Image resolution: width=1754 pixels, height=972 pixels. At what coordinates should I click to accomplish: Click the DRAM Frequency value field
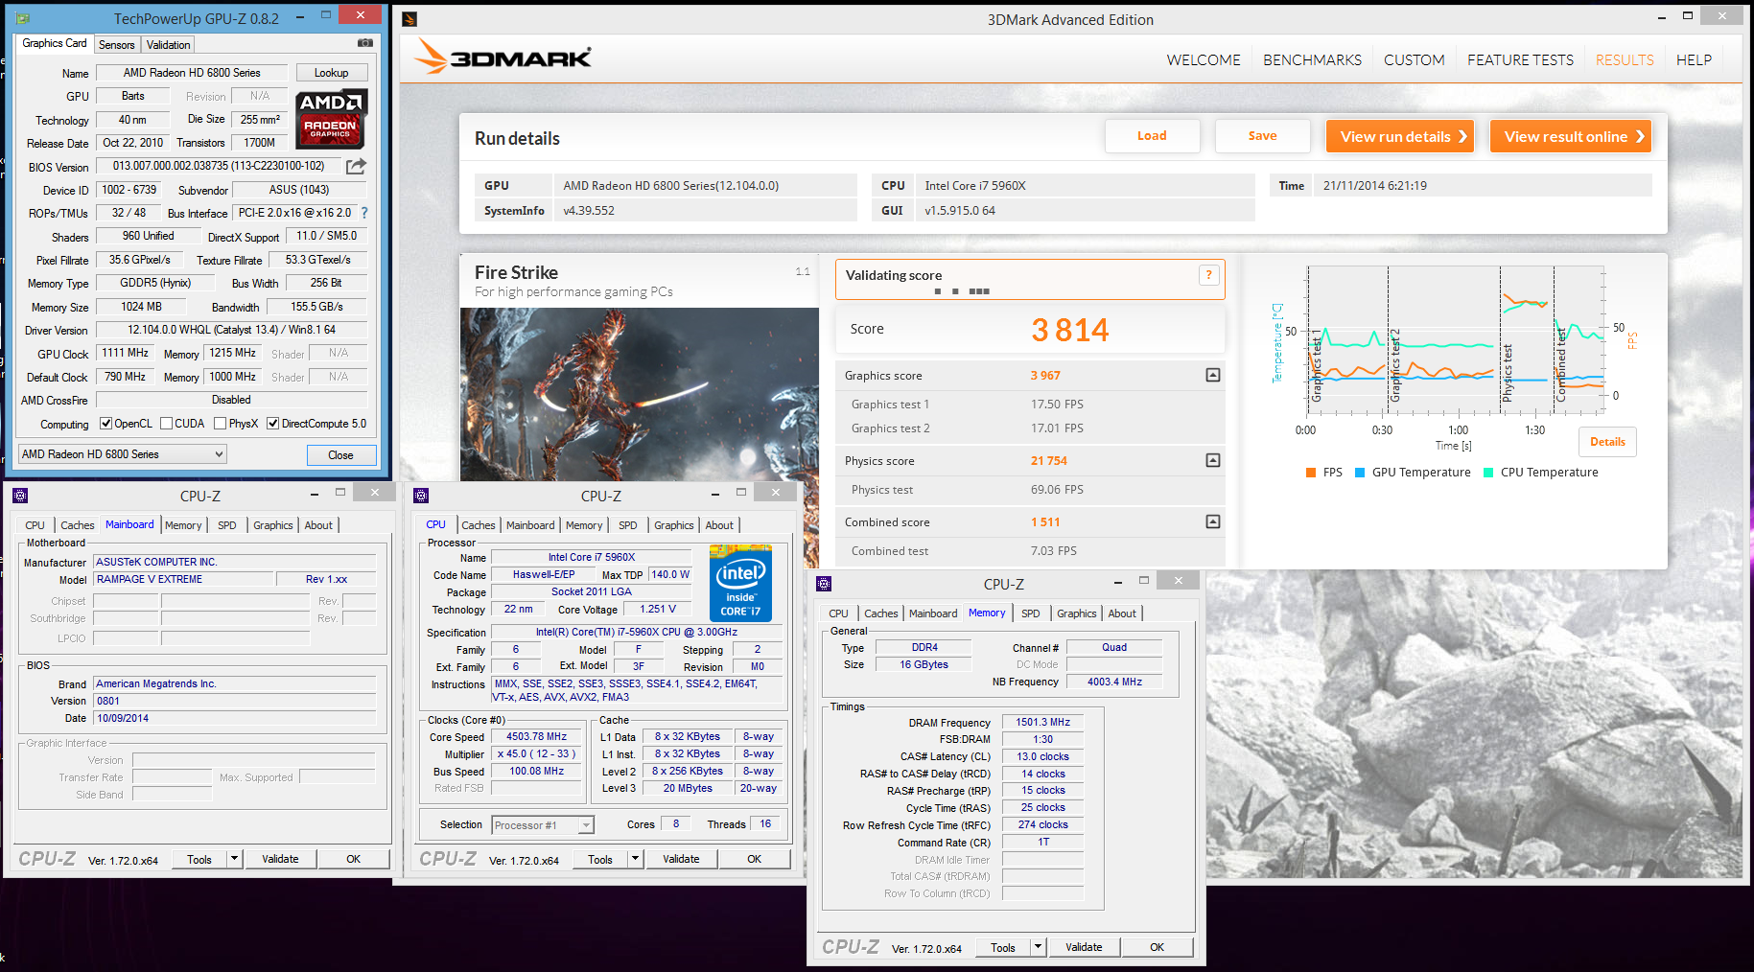coord(1042,723)
